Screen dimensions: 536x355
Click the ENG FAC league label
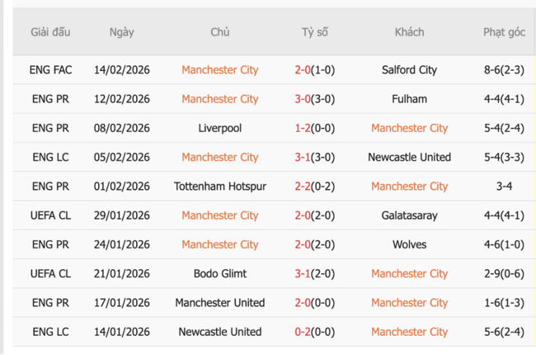click(50, 70)
